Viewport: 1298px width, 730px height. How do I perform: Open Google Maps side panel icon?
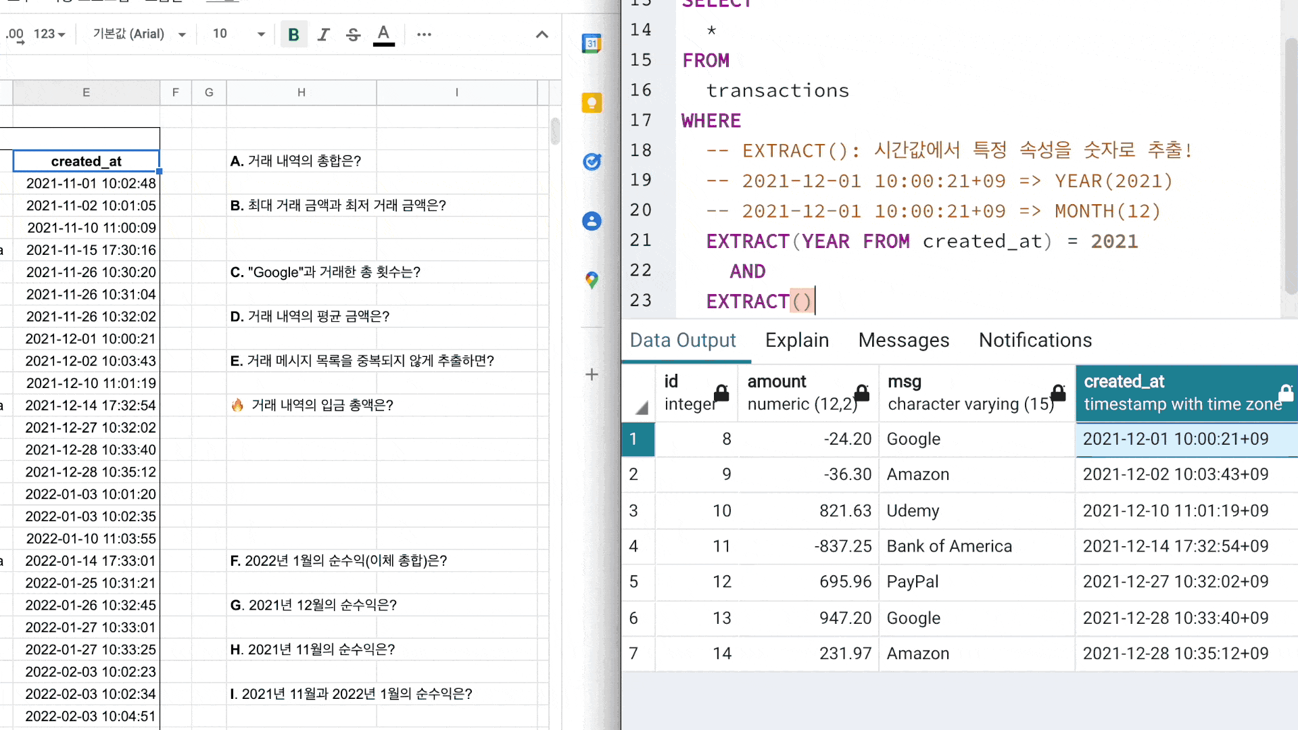(x=592, y=280)
